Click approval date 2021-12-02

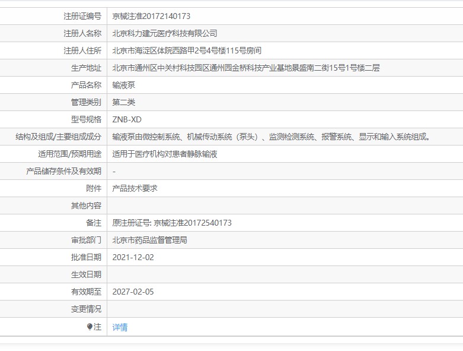click(133, 257)
